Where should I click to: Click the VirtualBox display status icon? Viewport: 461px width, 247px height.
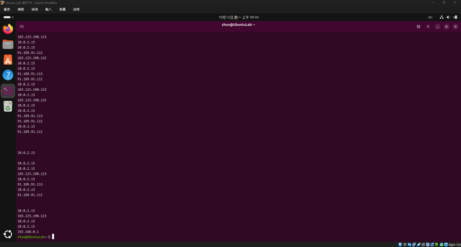(x=428, y=244)
